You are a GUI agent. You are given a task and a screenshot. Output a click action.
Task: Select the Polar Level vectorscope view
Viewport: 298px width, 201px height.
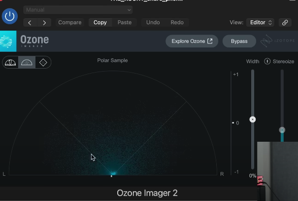[10, 62]
